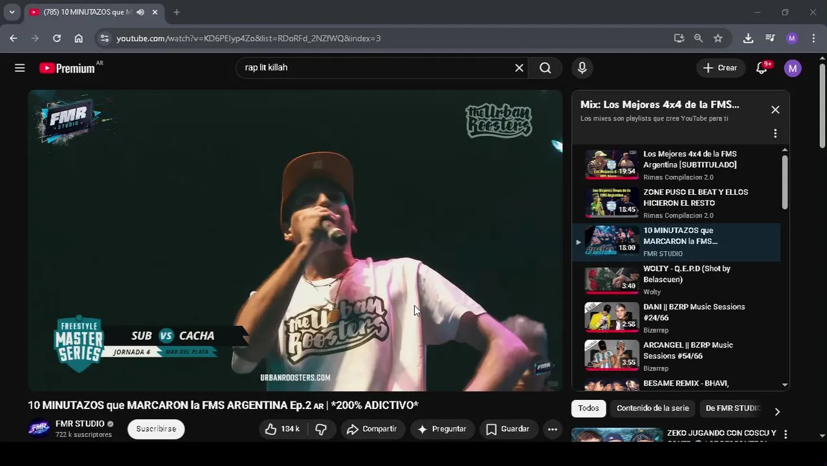Screen dimensions: 827x466
Task: Open more actions below video
Action: [553, 429]
